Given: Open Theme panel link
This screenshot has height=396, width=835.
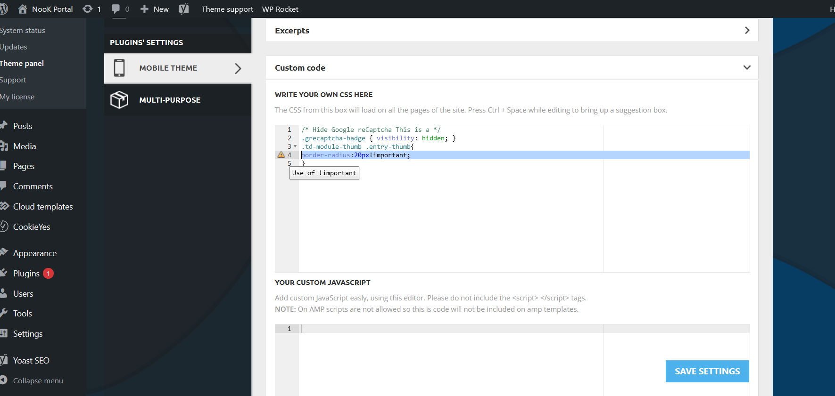Looking at the screenshot, I should click(22, 63).
